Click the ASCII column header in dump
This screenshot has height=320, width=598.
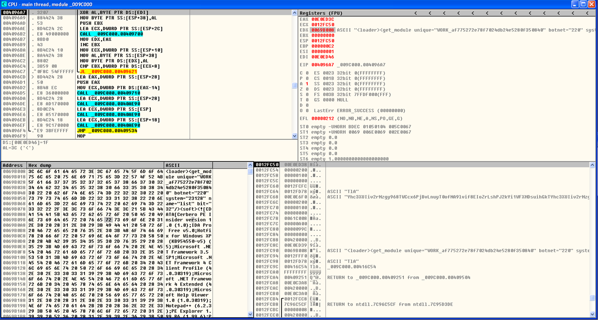pyautogui.click(x=173, y=165)
